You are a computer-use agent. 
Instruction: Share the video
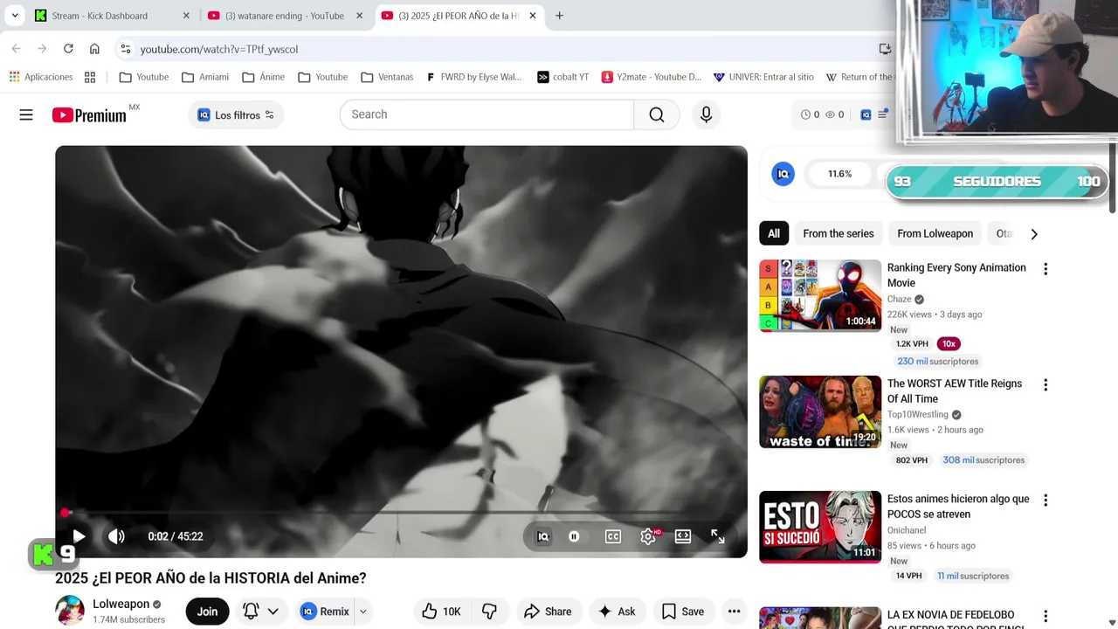point(548,612)
